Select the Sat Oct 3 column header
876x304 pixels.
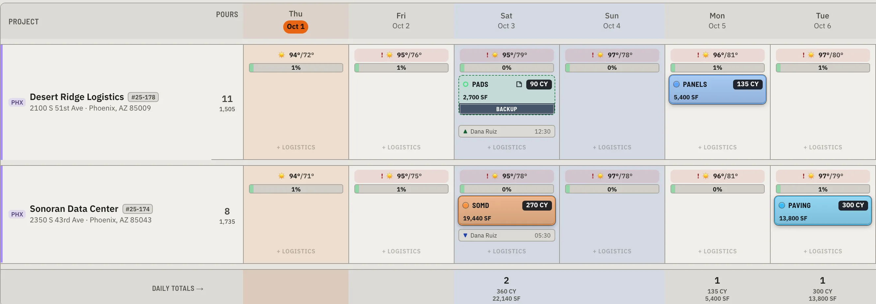pos(506,21)
